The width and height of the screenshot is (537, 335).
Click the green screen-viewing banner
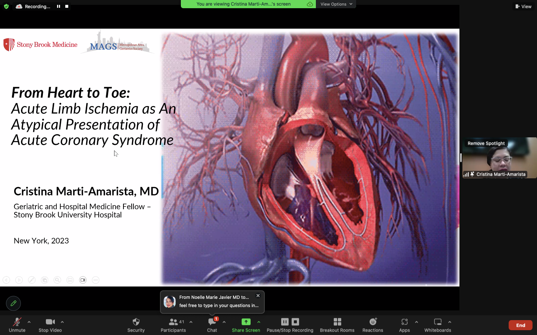[x=248, y=4]
